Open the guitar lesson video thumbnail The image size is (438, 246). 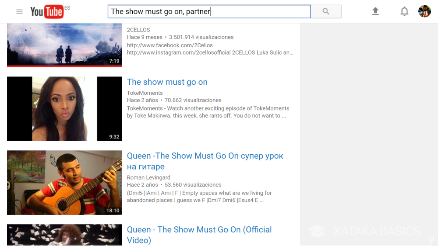click(x=64, y=183)
